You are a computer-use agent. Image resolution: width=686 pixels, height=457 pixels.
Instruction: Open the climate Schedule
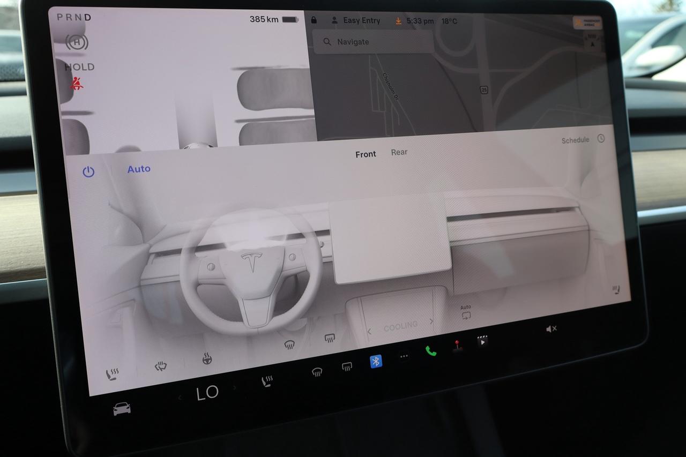point(575,140)
